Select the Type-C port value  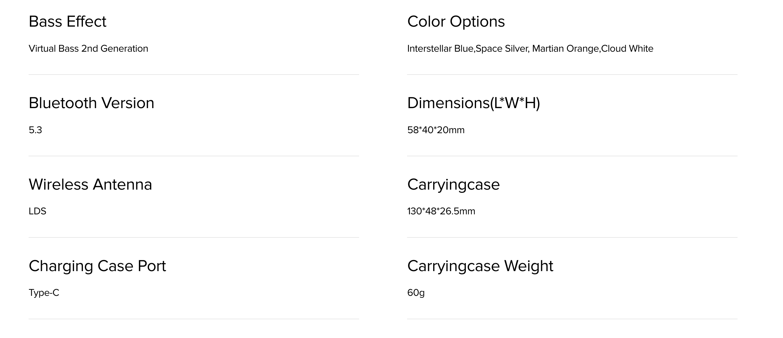tap(44, 293)
